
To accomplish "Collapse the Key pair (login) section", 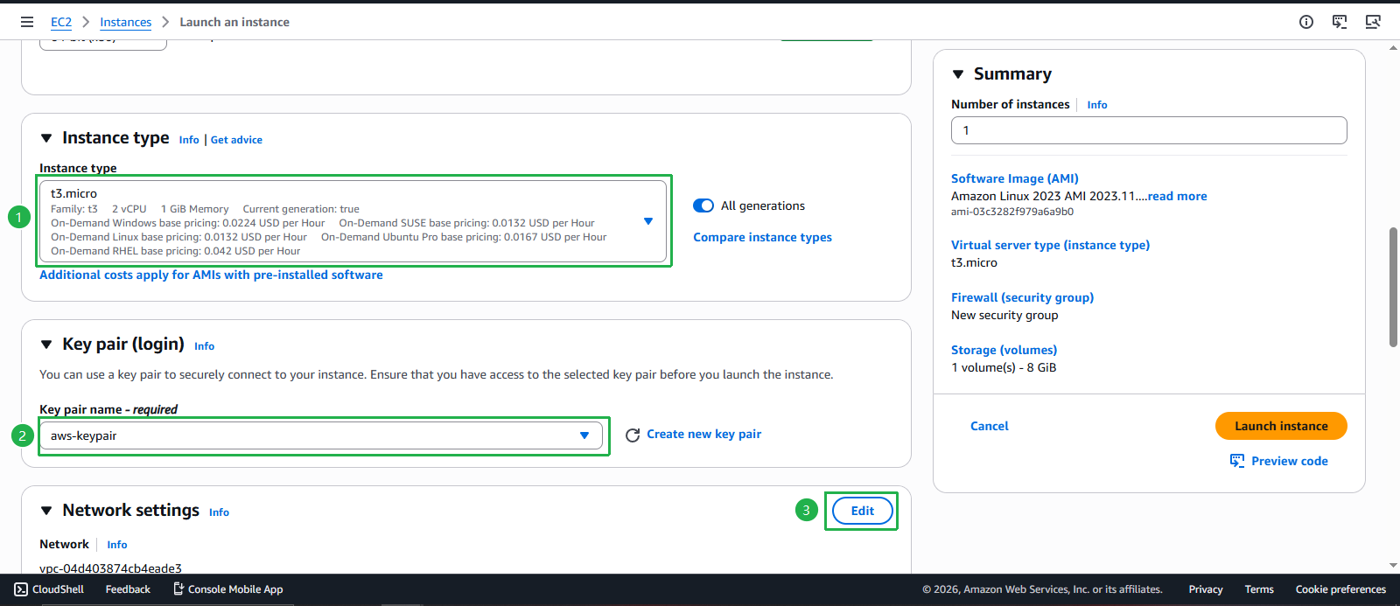I will click(x=46, y=345).
